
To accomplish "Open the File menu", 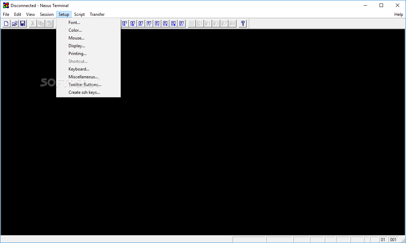I will 6,14.
